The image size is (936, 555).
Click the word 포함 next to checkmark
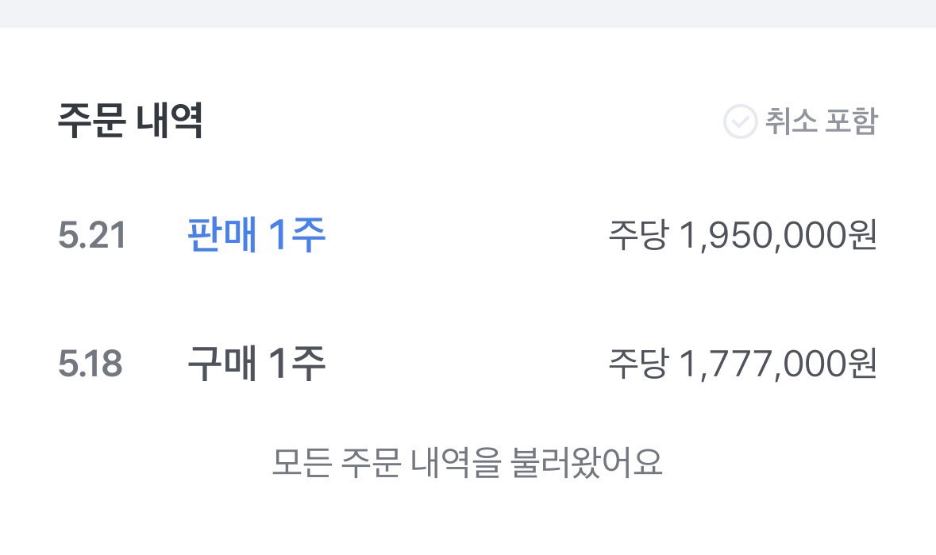[850, 121]
